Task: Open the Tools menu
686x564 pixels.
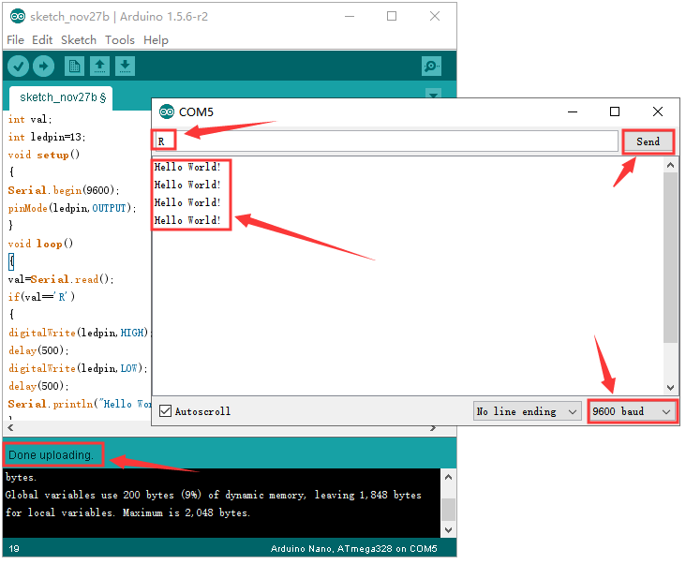Action: pyautogui.click(x=119, y=40)
